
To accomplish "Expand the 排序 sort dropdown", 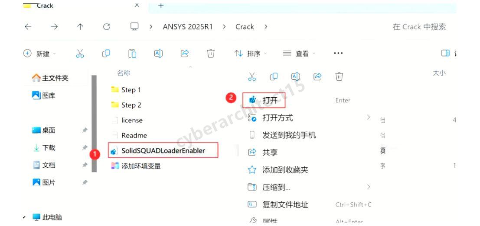I will click(251, 54).
